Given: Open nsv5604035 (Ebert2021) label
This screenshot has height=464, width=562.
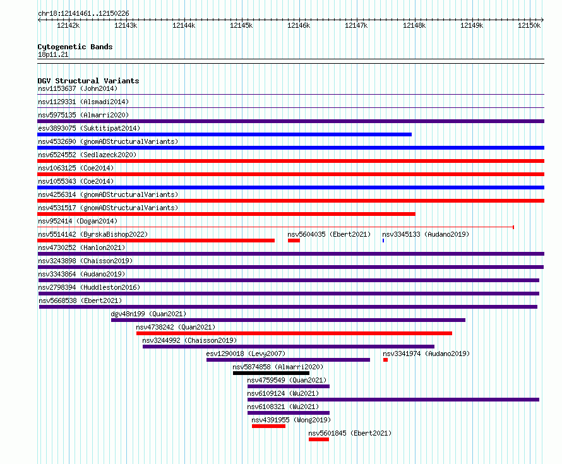Looking at the screenshot, I should (x=329, y=234).
